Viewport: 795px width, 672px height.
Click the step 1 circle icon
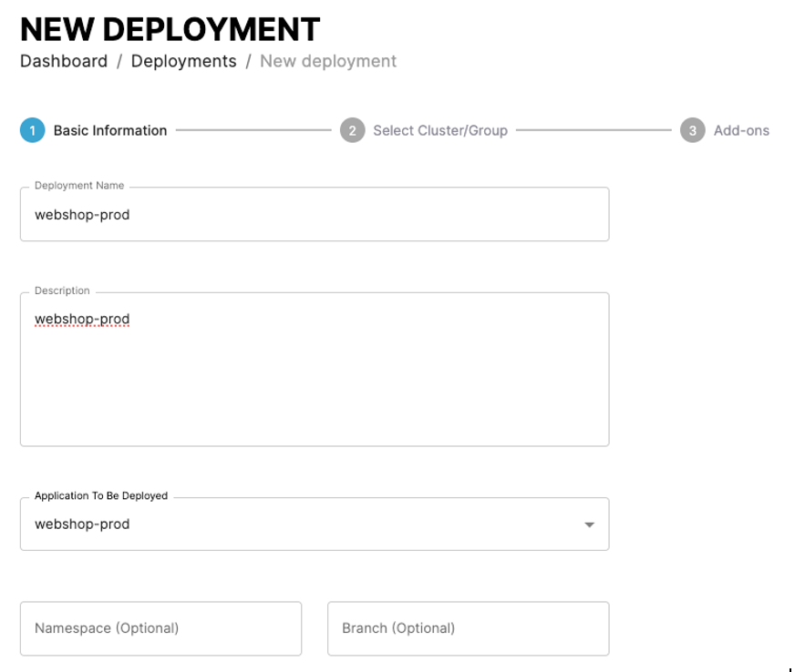(32, 130)
